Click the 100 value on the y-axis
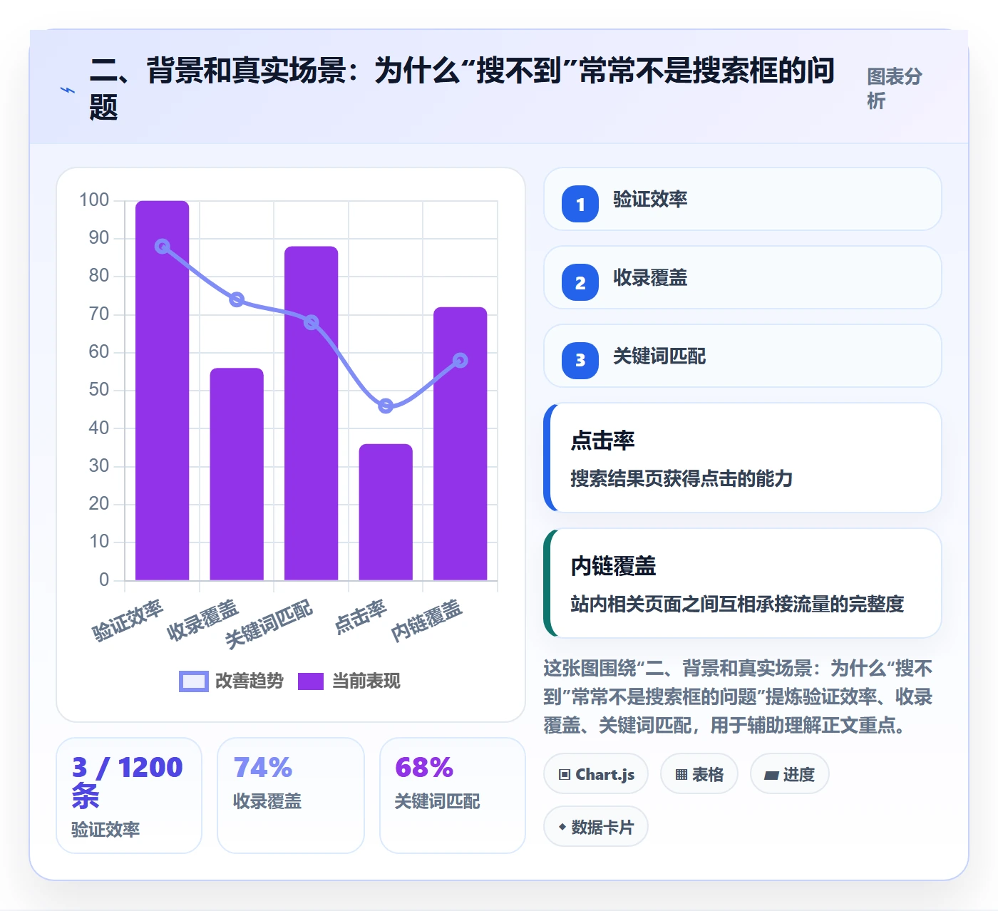This screenshot has width=998, height=911. (94, 200)
